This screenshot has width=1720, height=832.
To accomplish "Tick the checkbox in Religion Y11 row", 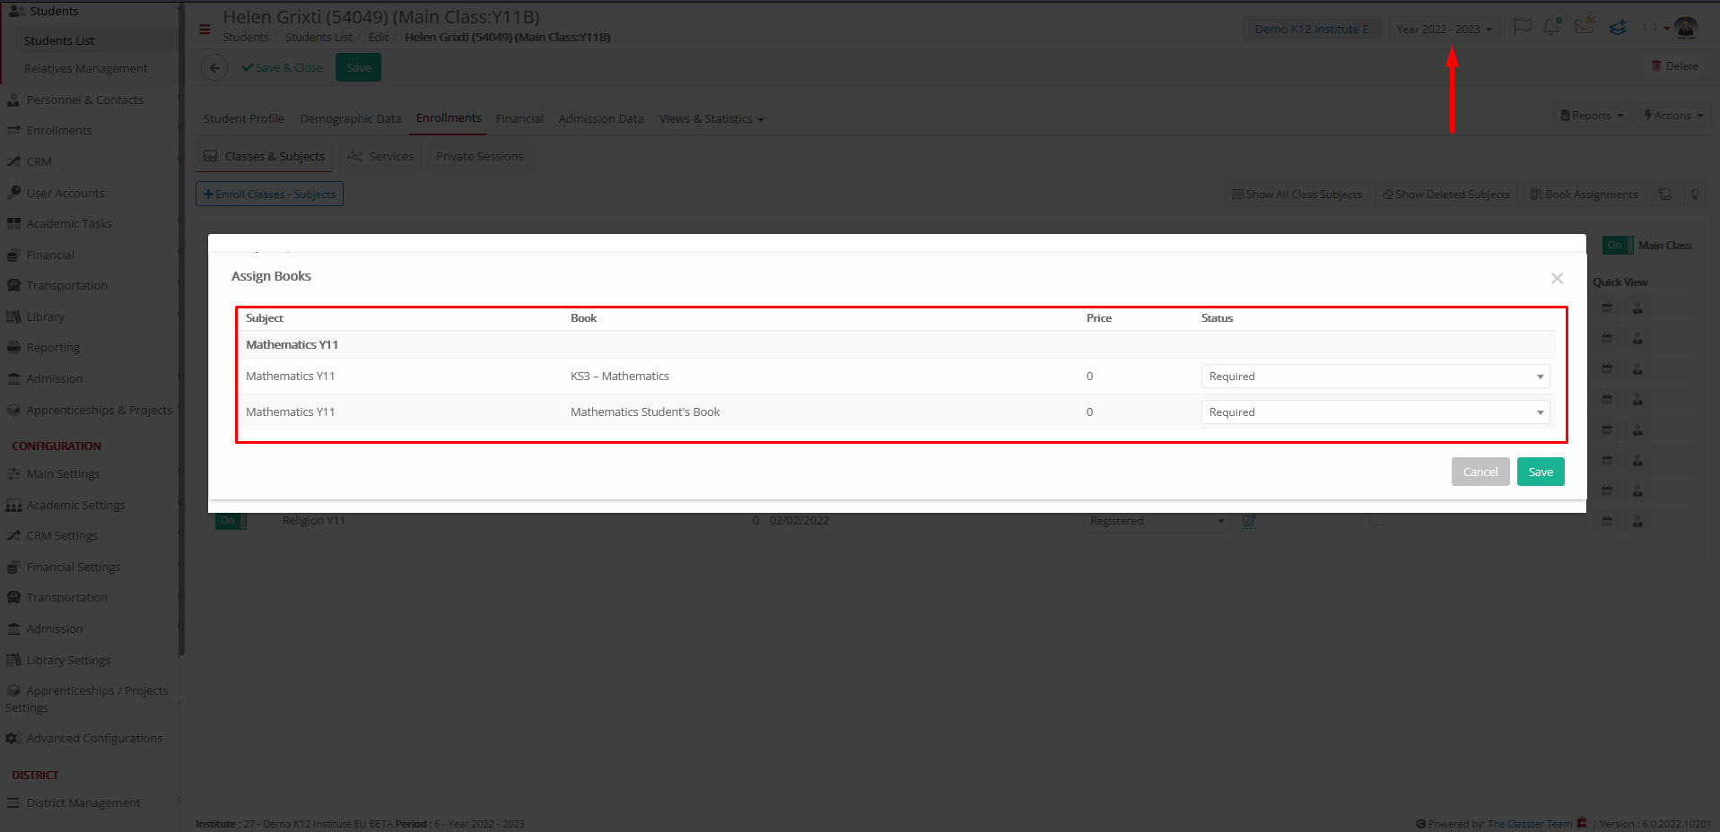I will (1376, 519).
